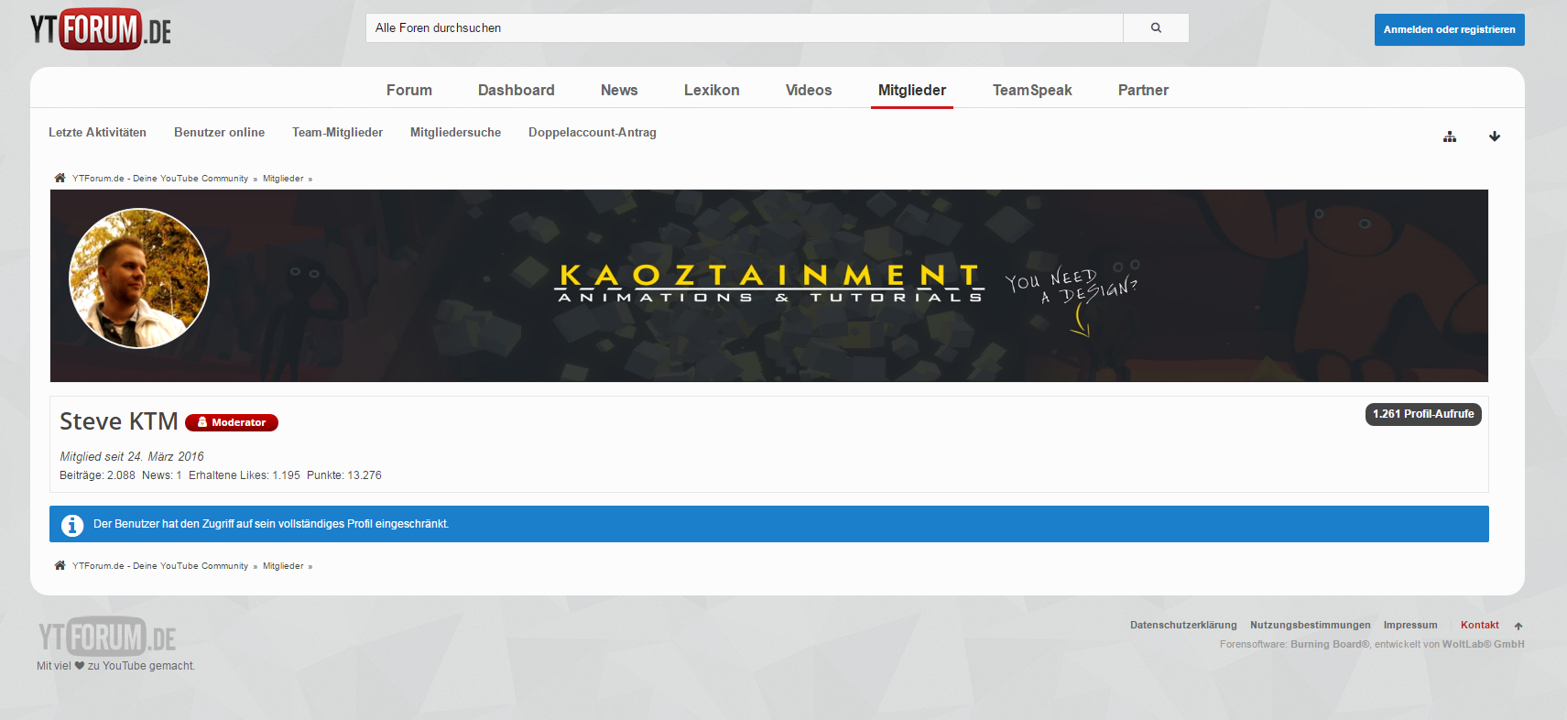Viewport: 1567px width, 720px height.
Task: Click the YTForum.de logo in header
Action: (x=101, y=29)
